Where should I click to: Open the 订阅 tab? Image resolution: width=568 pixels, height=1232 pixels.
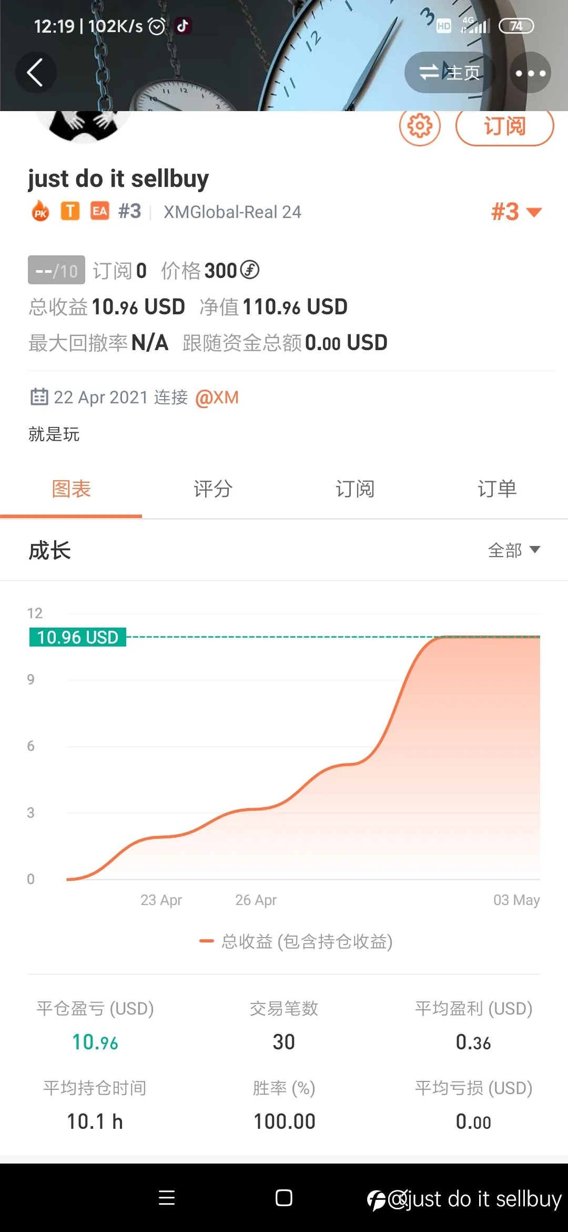[355, 489]
